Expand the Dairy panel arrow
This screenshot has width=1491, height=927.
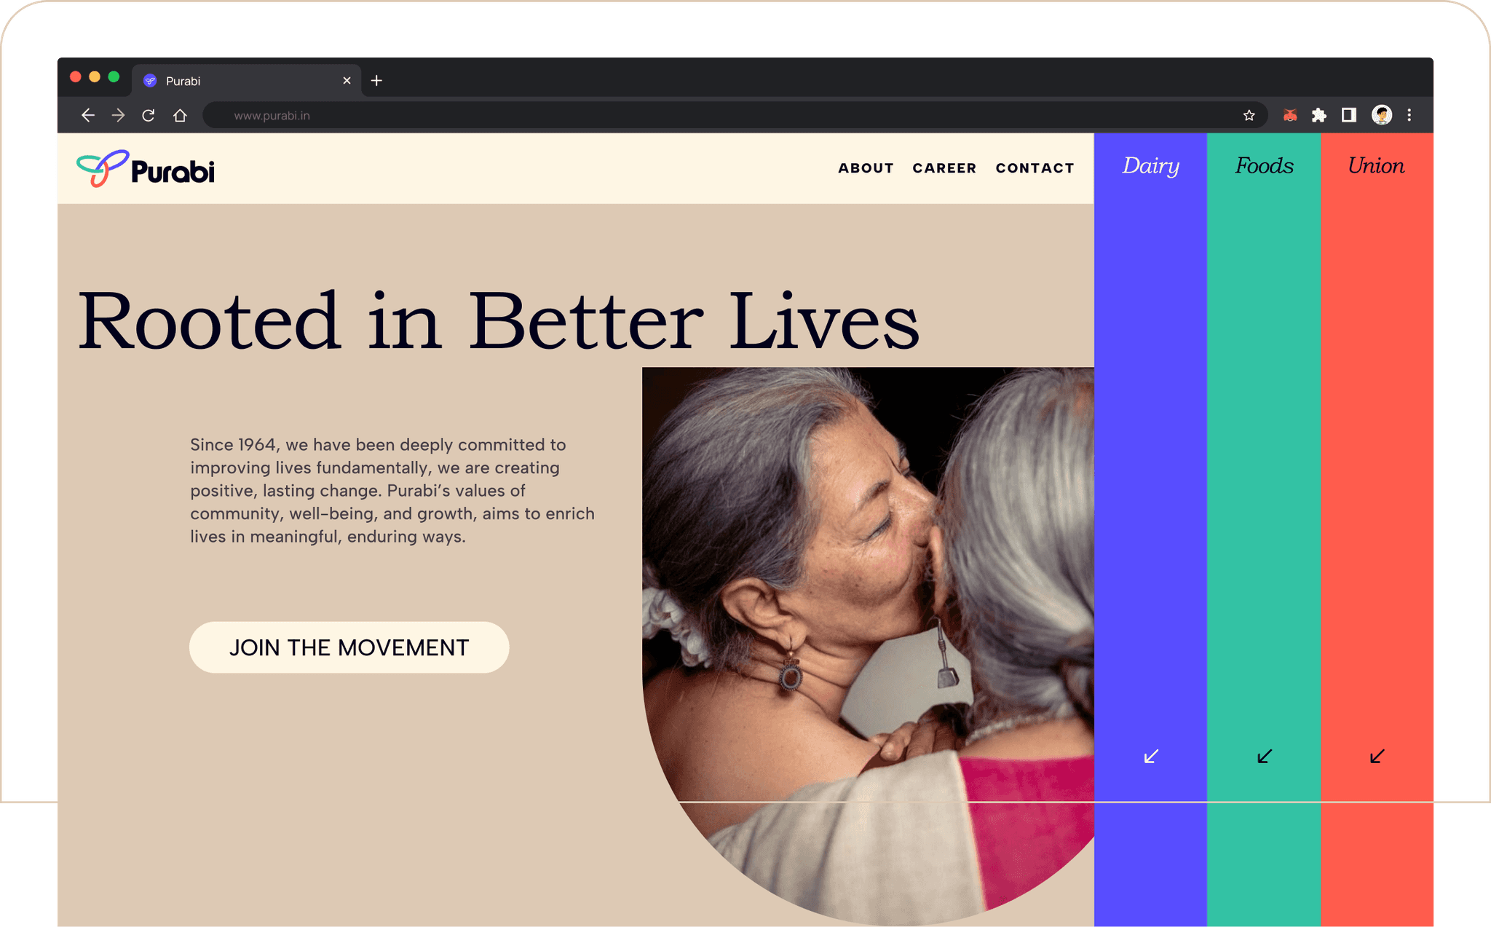1151,757
